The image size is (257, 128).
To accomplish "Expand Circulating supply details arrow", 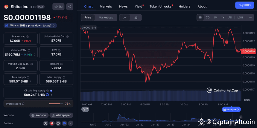I will coord(51,95).
